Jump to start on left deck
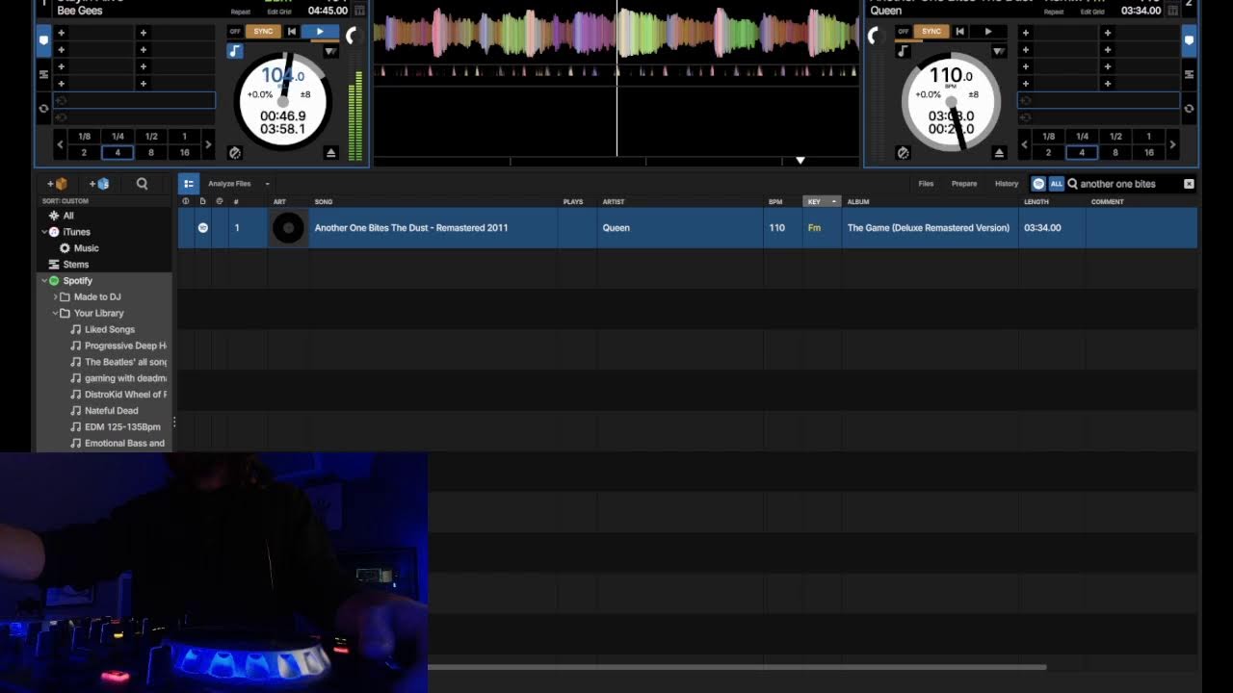The height and width of the screenshot is (693, 1233). click(x=292, y=32)
